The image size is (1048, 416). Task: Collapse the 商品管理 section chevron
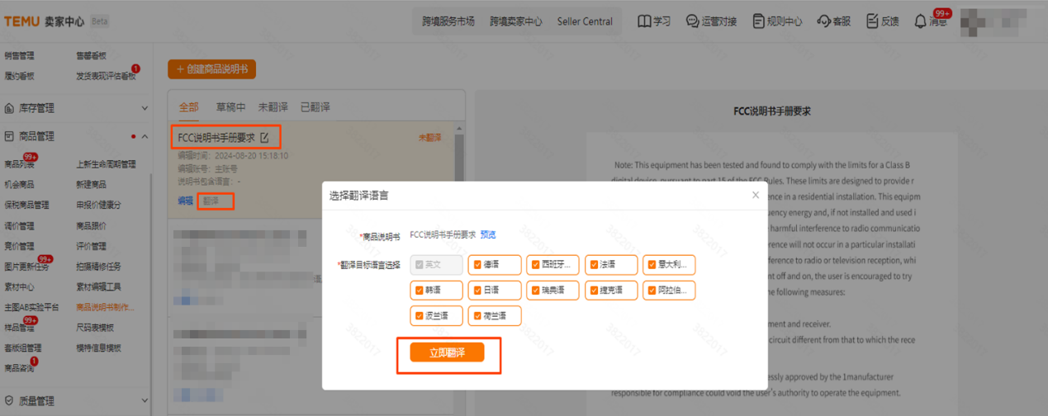(x=145, y=136)
